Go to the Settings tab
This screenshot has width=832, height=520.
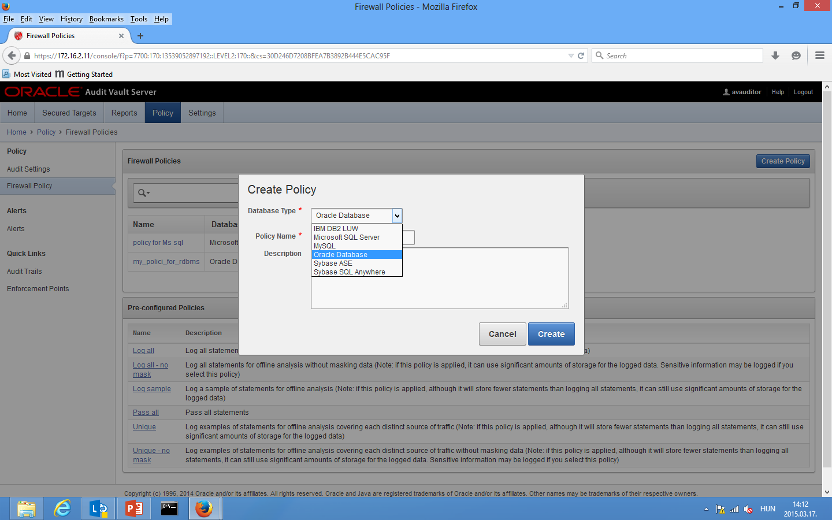(x=202, y=113)
